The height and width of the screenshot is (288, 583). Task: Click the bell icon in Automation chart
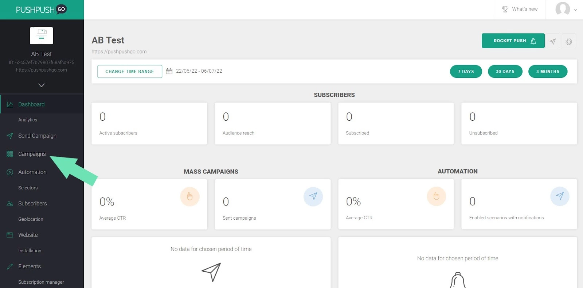point(458,280)
